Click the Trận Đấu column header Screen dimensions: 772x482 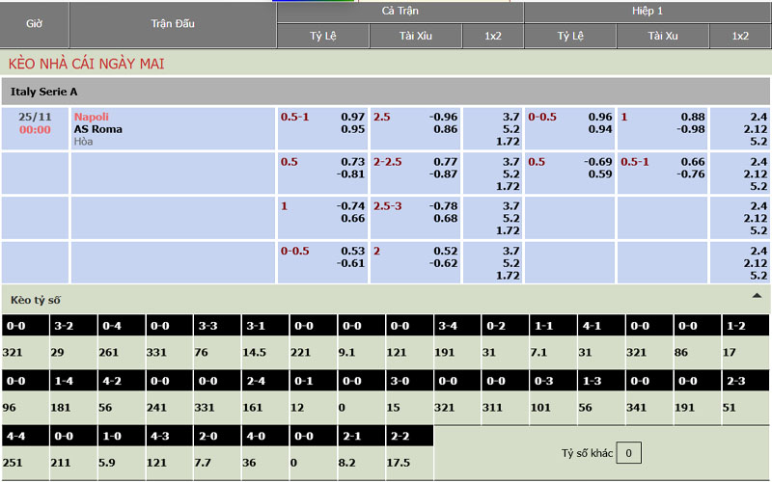(173, 23)
